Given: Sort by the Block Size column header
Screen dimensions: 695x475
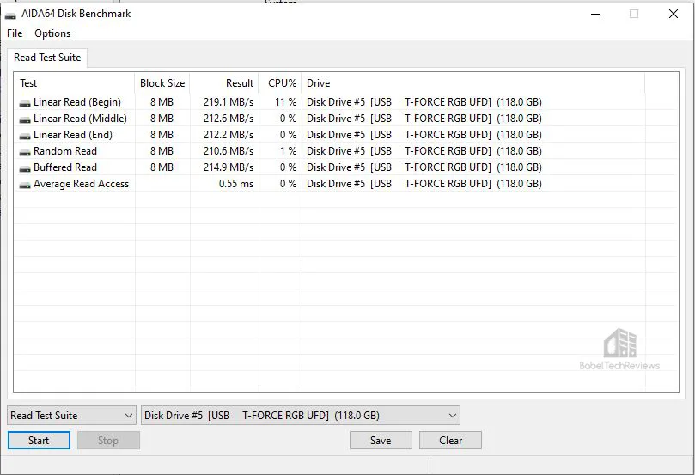Looking at the screenshot, I should point(162,83).
